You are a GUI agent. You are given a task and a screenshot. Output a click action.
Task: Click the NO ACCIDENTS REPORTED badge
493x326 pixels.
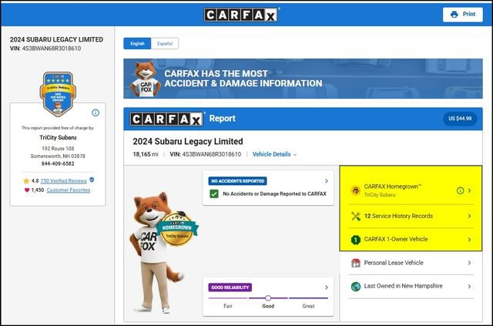point(237,181)
